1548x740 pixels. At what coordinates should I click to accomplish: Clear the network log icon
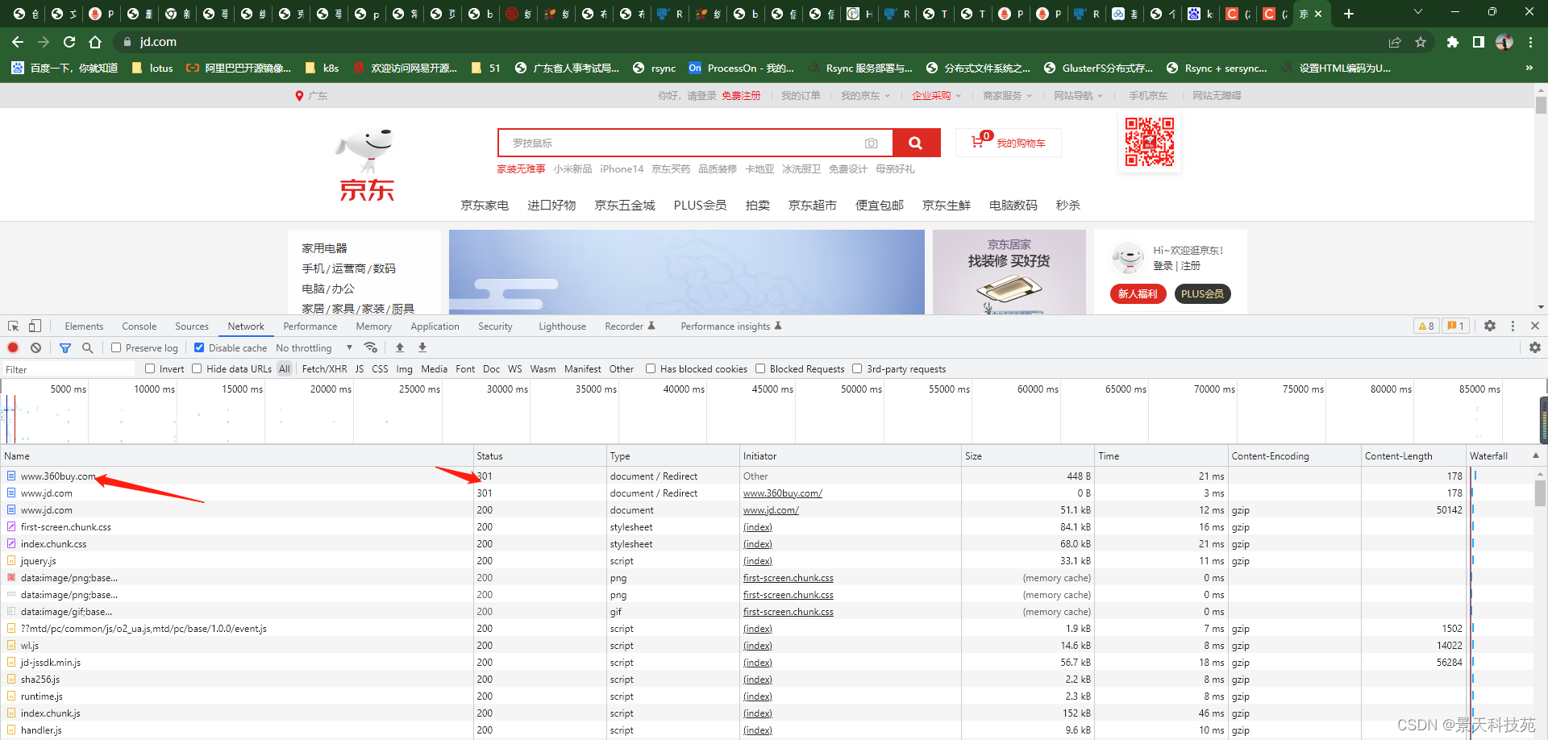[35, 347]
